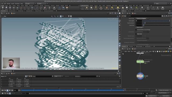Adjust the Cache Size slider
172x97 pixels.
click(x=156, y=25)
